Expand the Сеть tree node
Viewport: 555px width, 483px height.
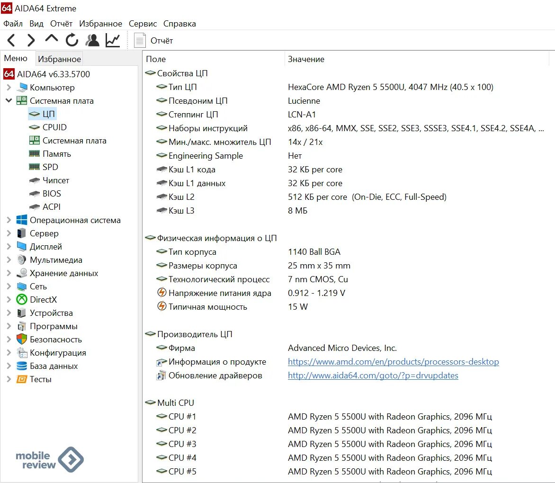[x=9, y=286]
